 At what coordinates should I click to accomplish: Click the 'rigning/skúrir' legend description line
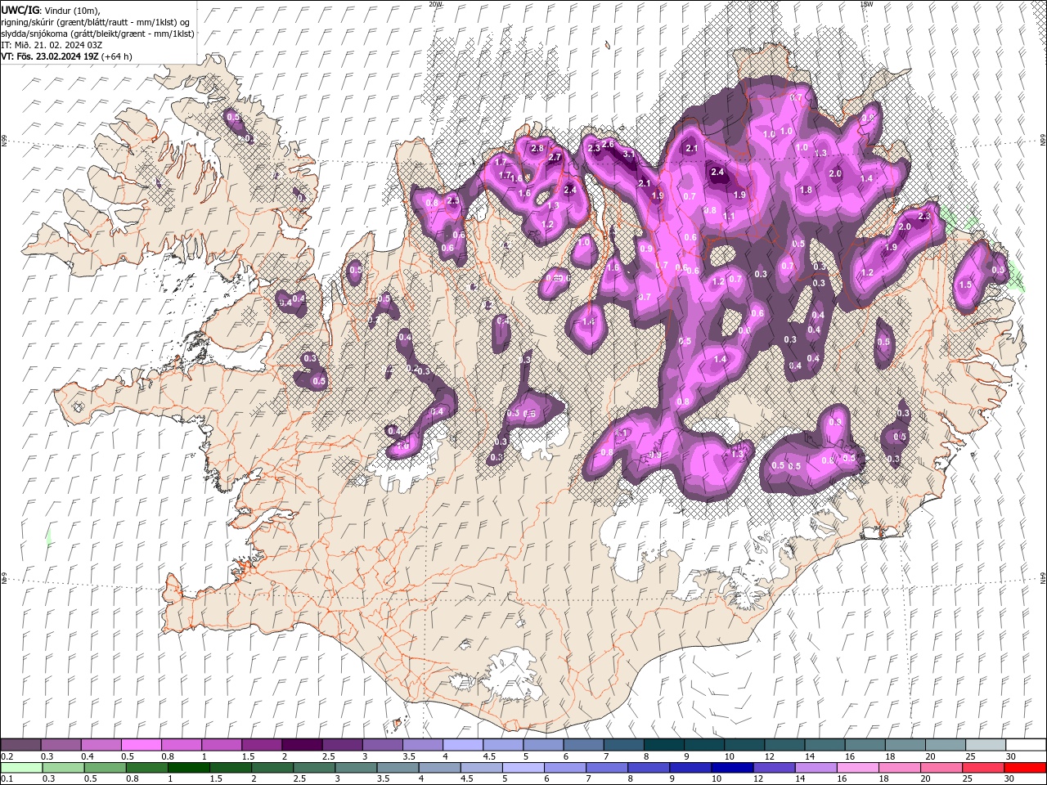point(95,21)
